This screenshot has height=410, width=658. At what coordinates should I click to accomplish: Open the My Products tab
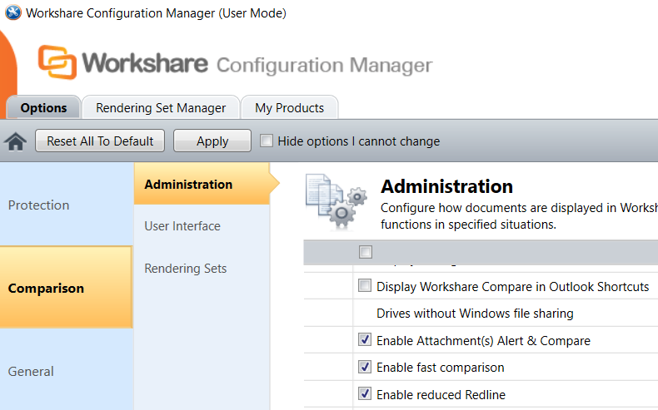289,107
